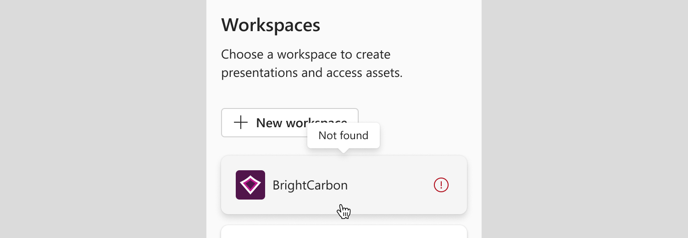Click the word 'New' on the workspace button
The height and width of the screenshot is (238, 688).
point(269,123)
